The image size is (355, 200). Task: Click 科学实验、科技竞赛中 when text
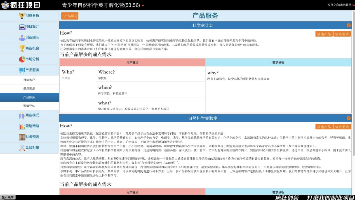point(113,94)
